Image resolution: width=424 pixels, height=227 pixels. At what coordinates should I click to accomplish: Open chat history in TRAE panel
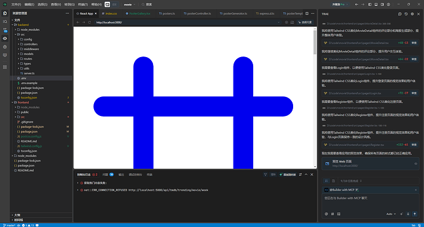(x=406, y=14)
